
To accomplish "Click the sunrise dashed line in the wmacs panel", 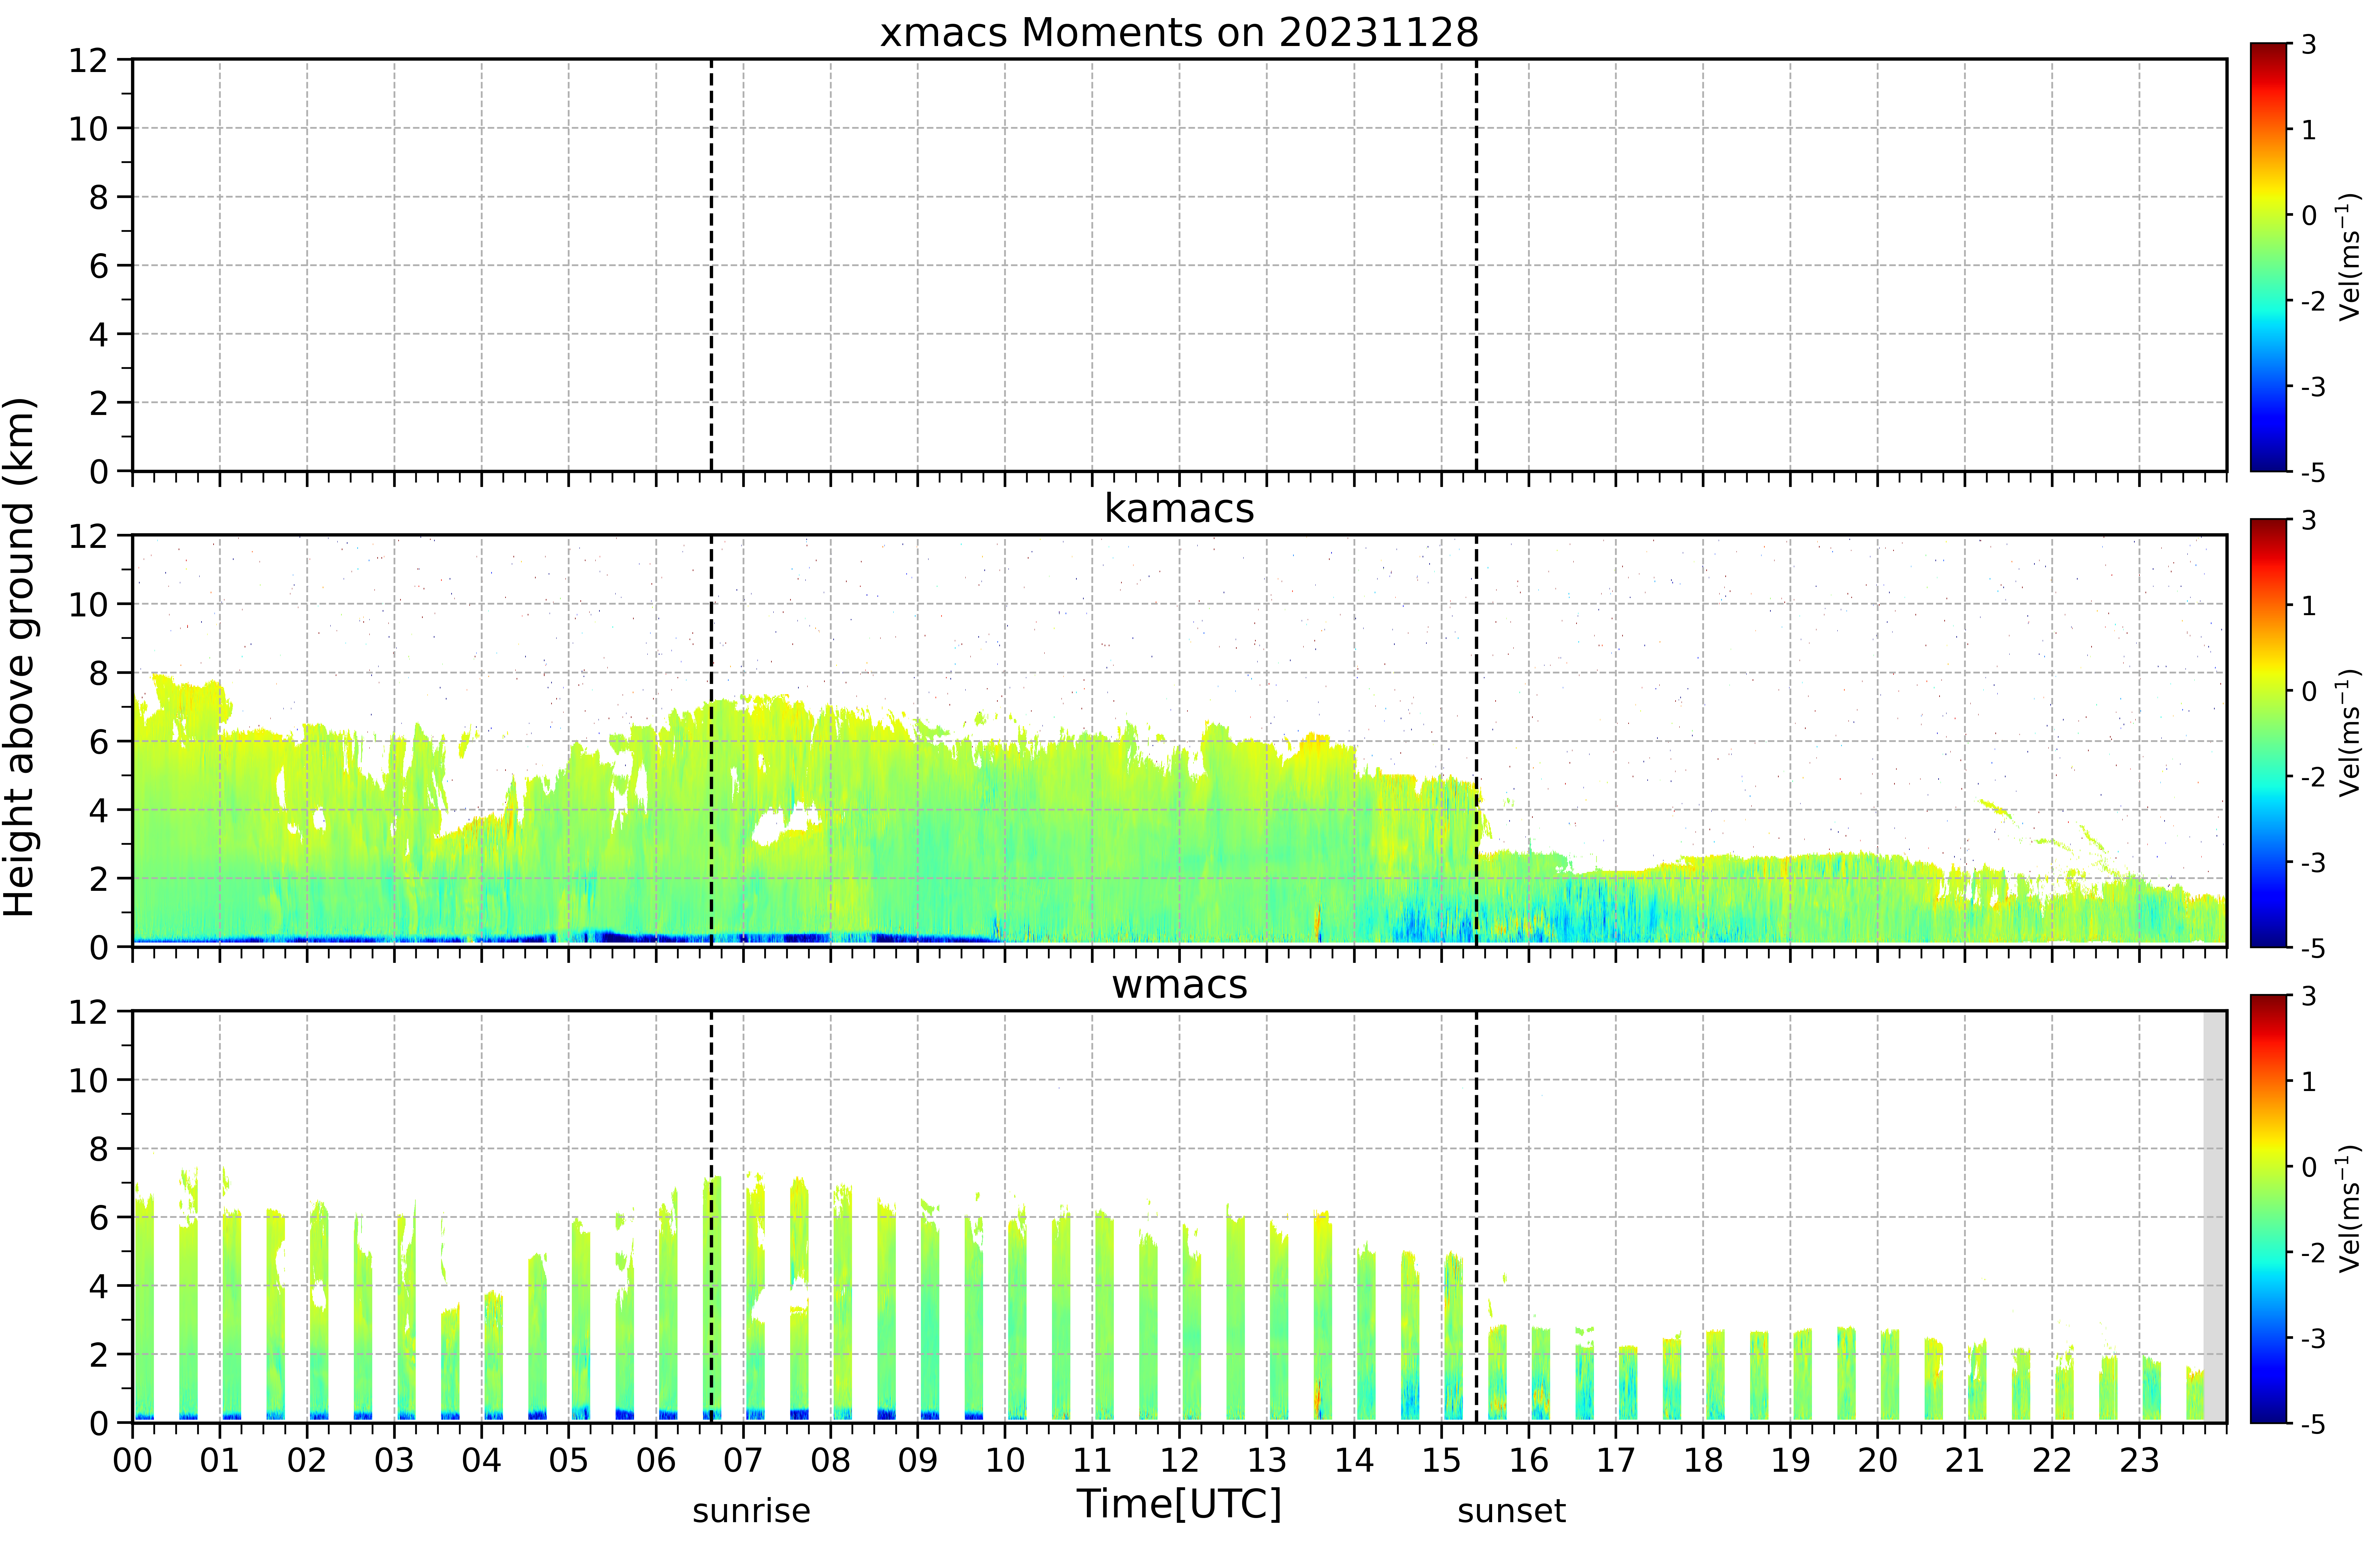I will coord(711,1217).
